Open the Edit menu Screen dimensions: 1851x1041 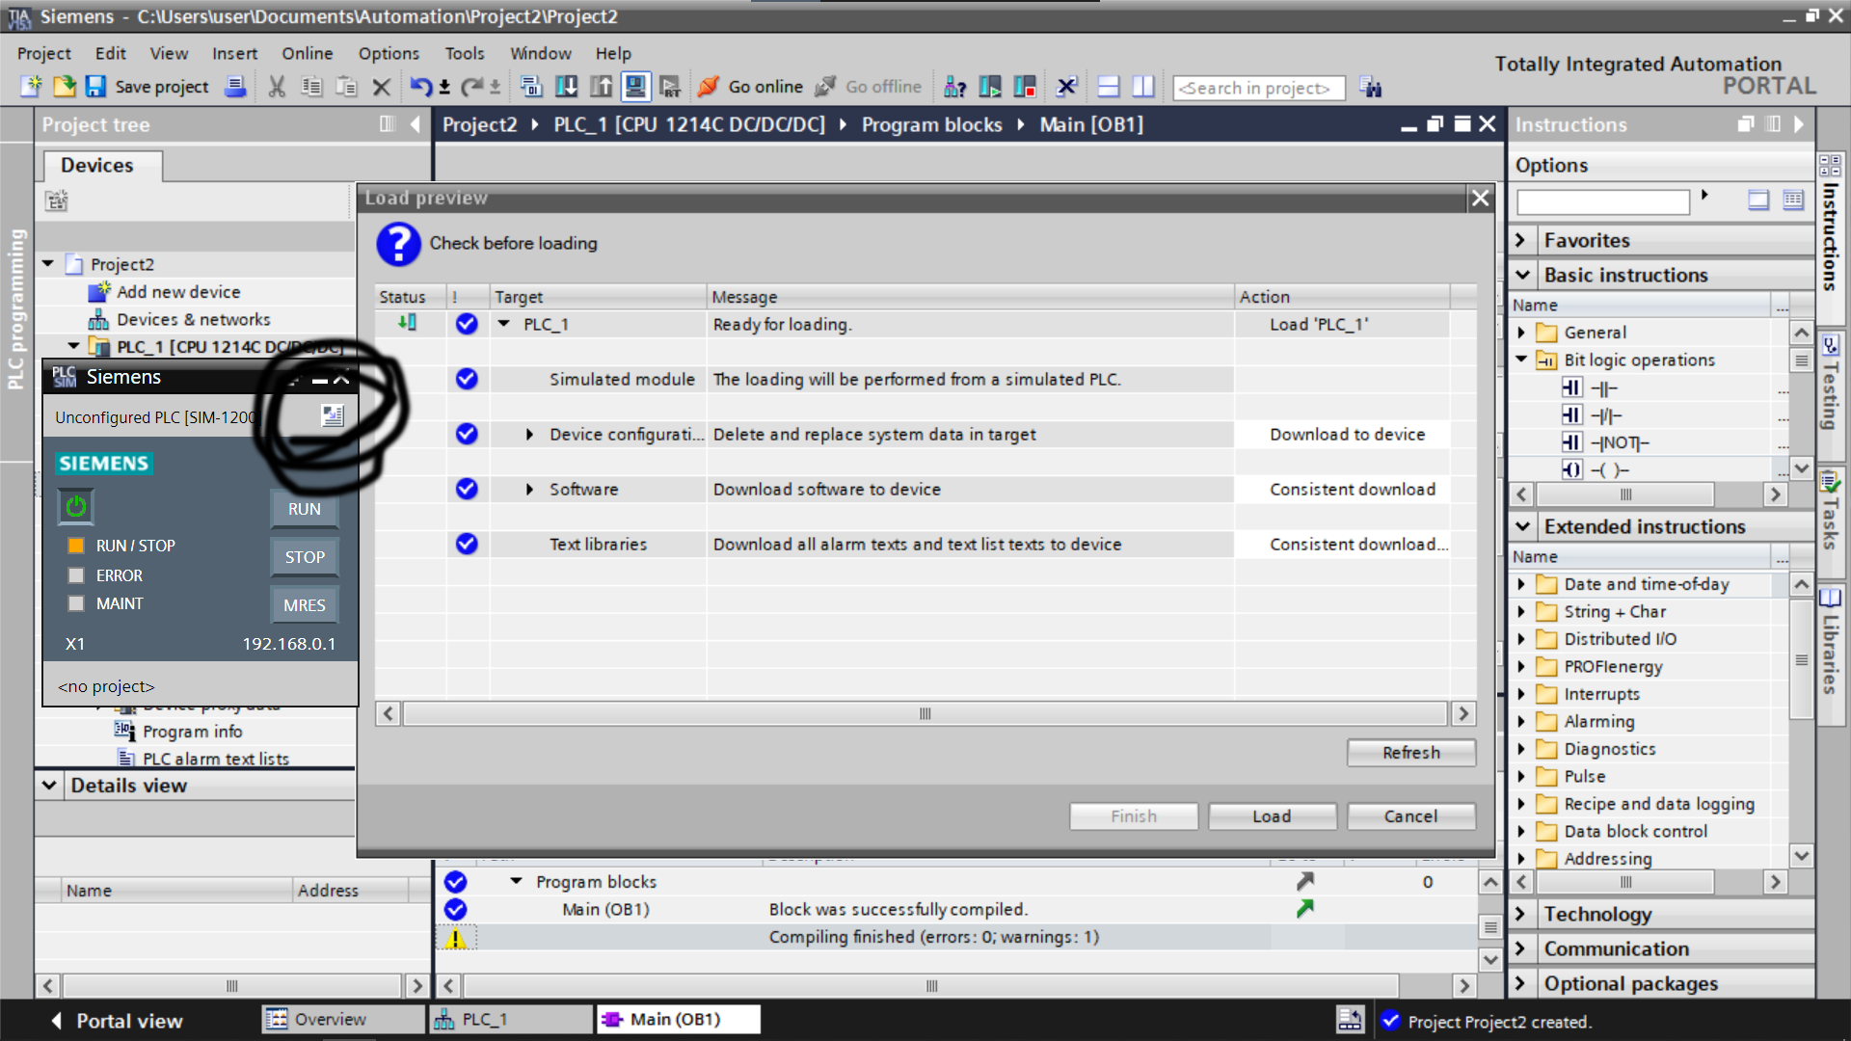tap(110, 53)
